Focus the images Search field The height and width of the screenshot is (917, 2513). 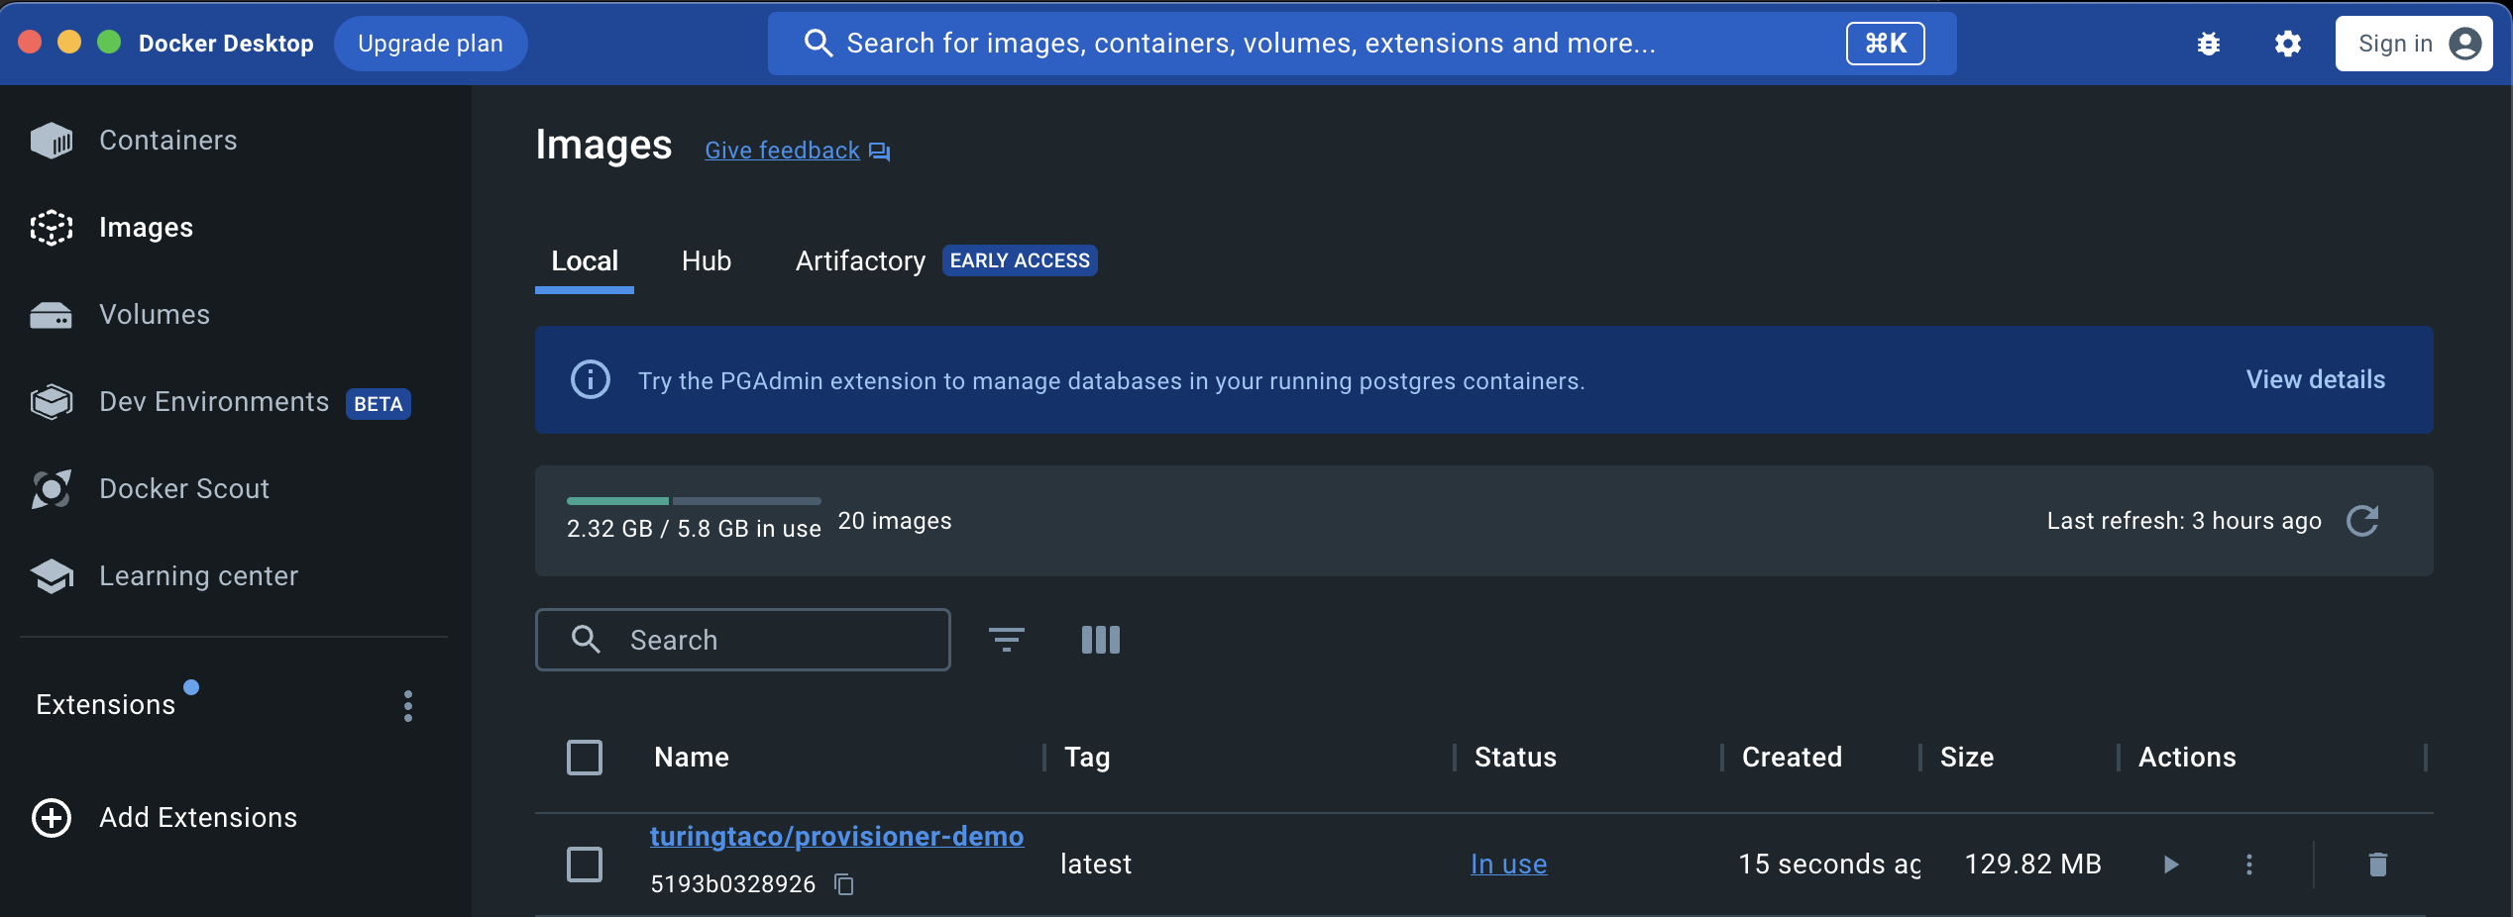pos(743,640)
